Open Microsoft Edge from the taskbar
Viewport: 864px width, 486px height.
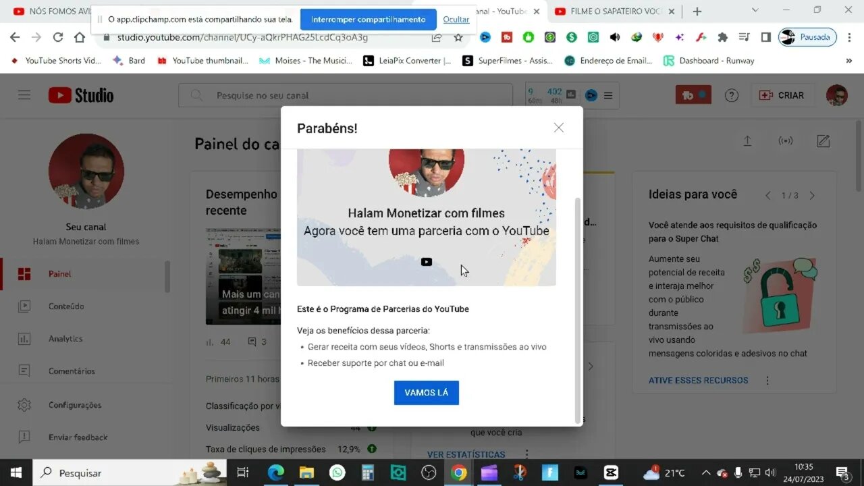click(x=275, y=473)
